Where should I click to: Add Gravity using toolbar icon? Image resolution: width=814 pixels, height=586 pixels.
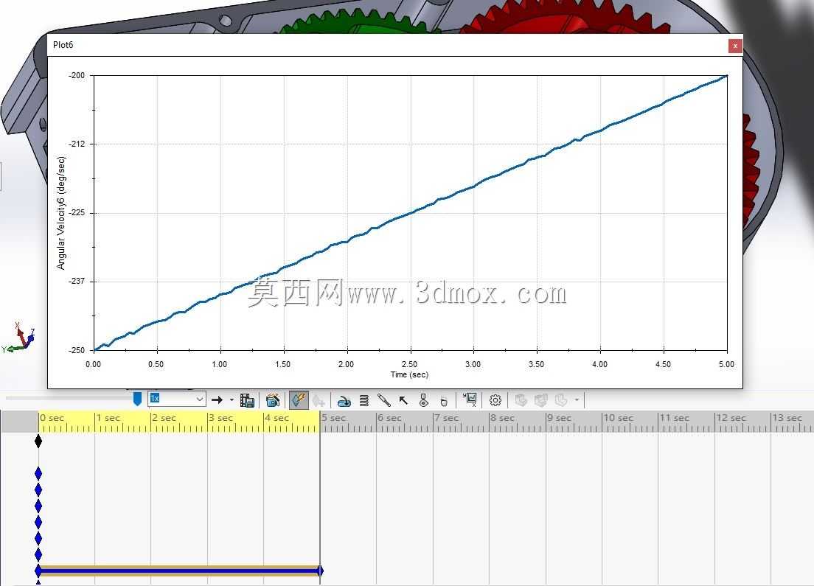[x=443, y=401]
